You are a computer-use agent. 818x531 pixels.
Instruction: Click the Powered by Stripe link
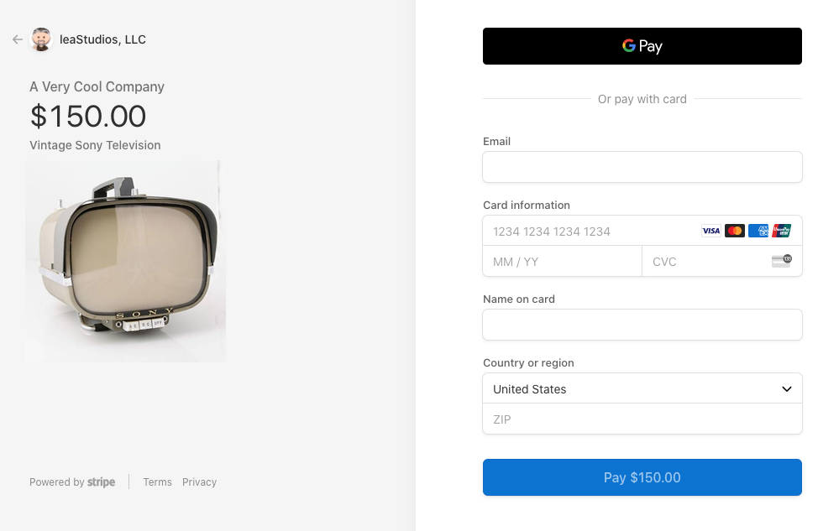pos(72,482)
